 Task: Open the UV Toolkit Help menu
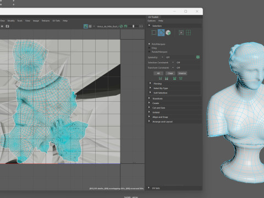[161, 21]
